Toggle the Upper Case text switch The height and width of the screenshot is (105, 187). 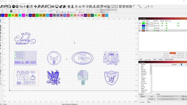click(x=68, y=12)
